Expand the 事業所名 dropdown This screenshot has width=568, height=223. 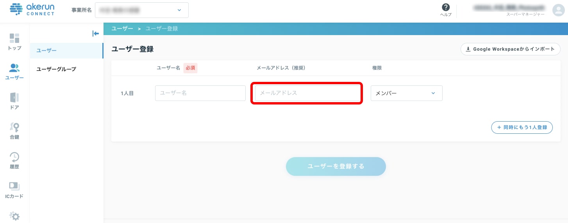click(x=141, y=10)
